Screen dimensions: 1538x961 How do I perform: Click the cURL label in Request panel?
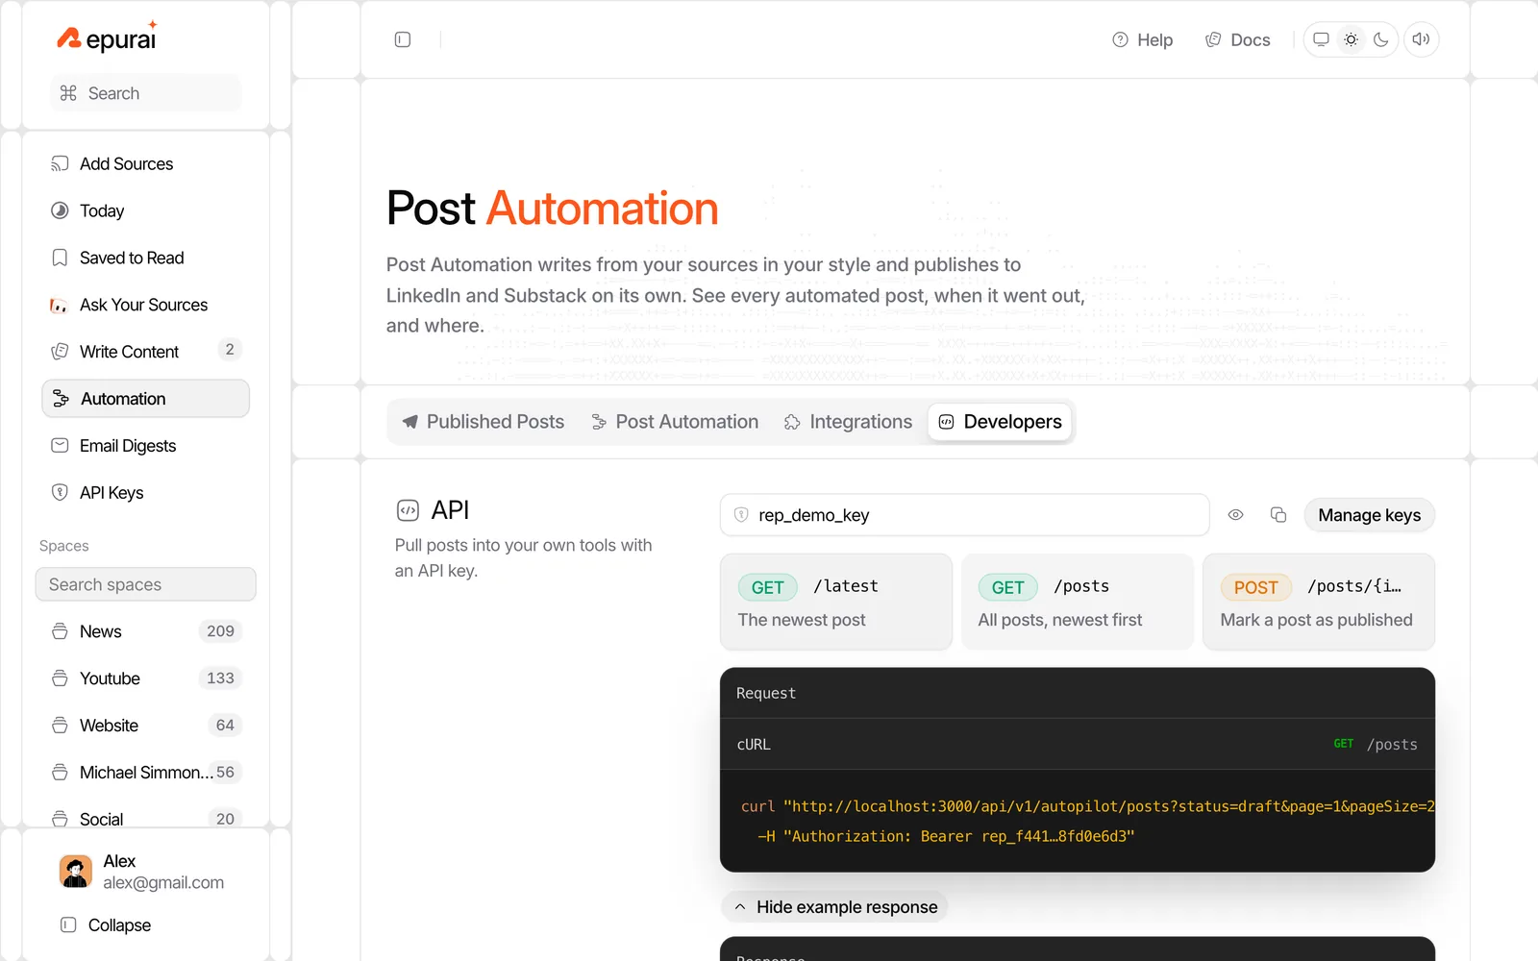754,745
